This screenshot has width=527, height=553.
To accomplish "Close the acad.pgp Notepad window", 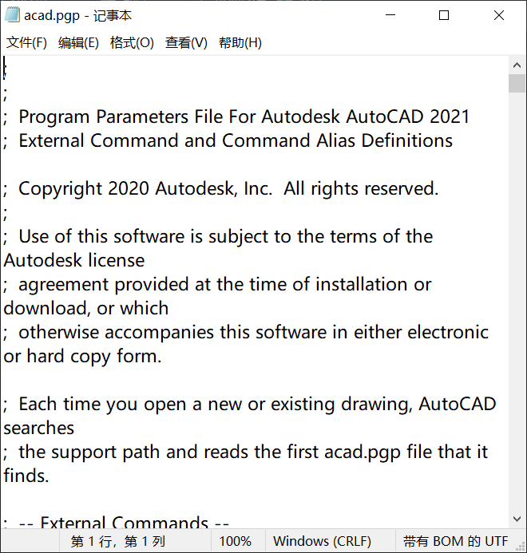I will tap(498, 15).
